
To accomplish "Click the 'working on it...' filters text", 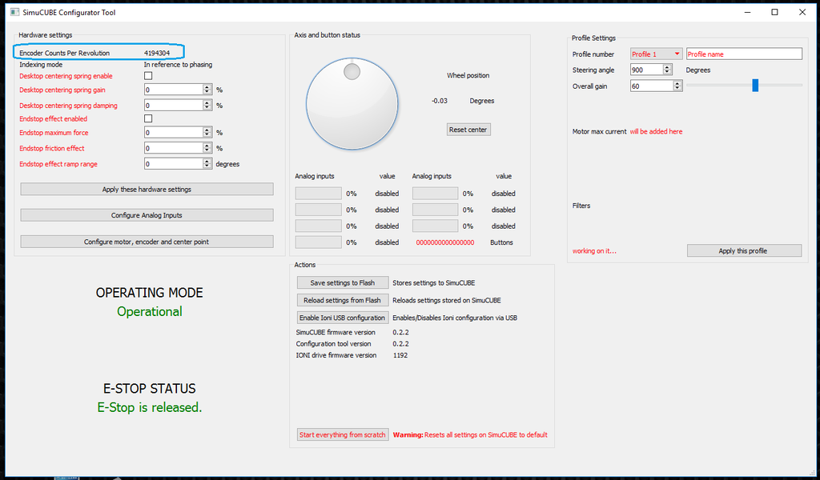I will (x=595, y=251).
